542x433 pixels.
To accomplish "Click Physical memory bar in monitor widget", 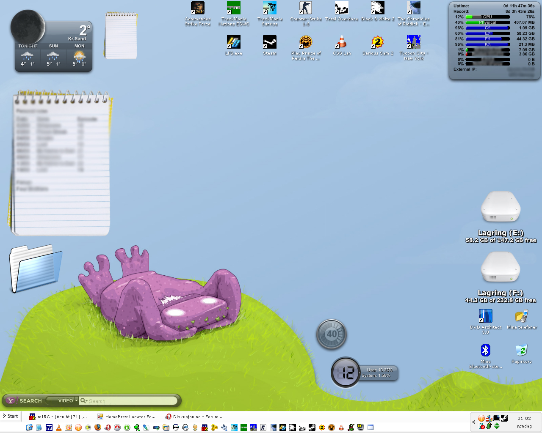I will coord(488,22).
